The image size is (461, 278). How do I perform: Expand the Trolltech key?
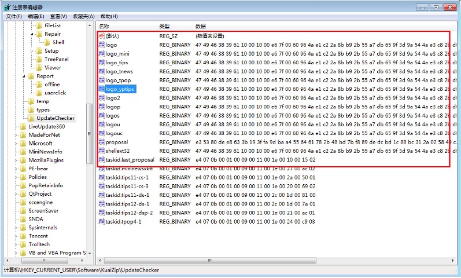point(16,244)
